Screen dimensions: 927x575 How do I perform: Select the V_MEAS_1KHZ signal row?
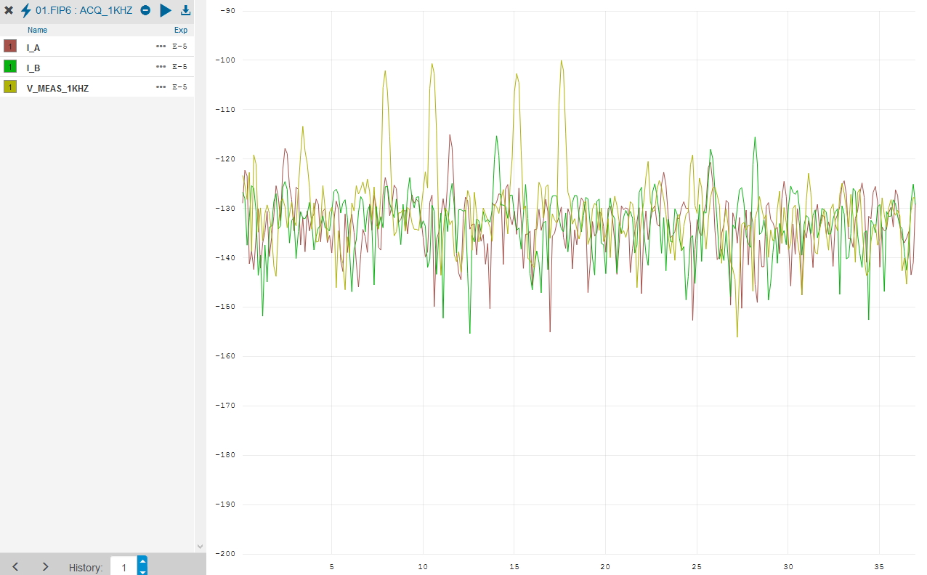(x=97, y=87)
